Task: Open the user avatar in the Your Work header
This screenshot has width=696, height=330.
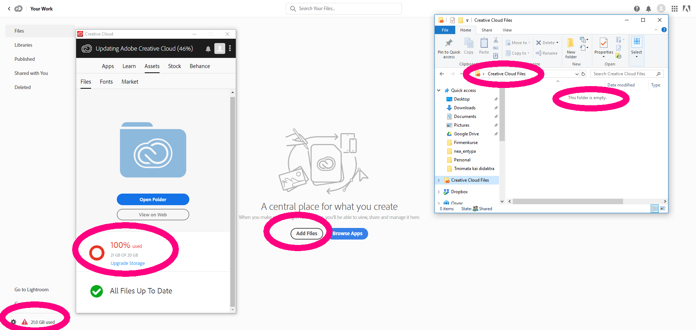Action: tap(661, 8)
